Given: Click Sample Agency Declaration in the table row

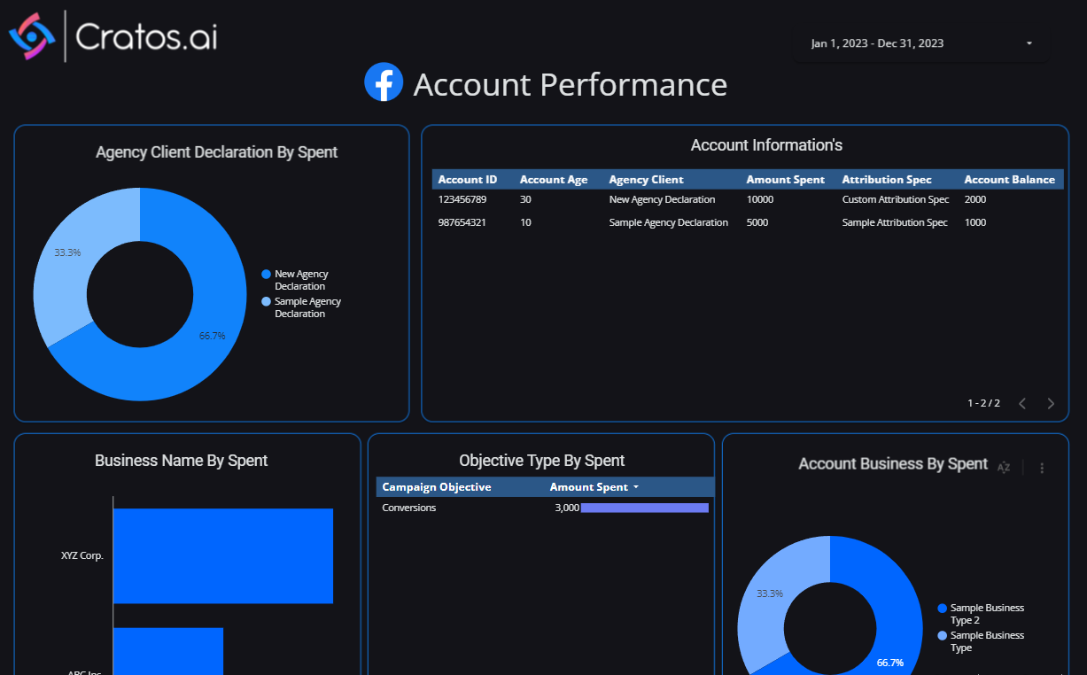Looking at the screenshot, I should (669, 222).
